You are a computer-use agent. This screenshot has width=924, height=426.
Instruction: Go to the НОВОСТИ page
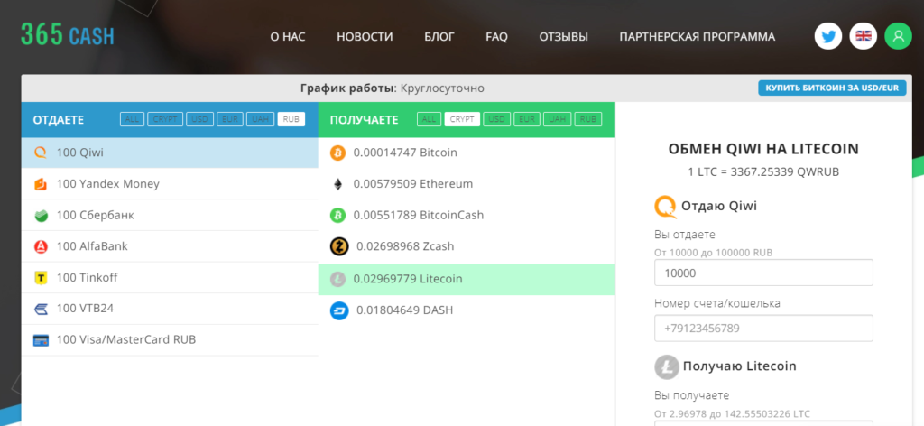click(x=365, y=36)
